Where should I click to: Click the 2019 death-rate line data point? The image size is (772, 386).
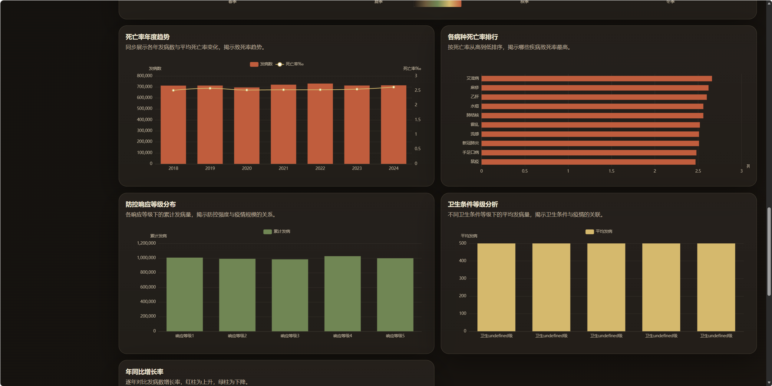point(210,88)
